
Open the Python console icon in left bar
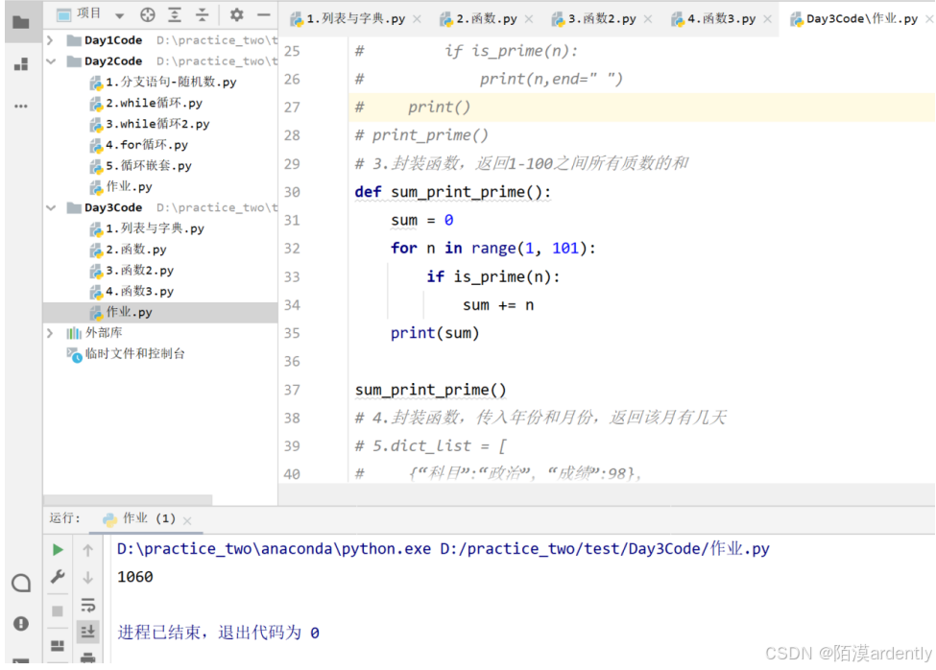click(x=21, y=583)
